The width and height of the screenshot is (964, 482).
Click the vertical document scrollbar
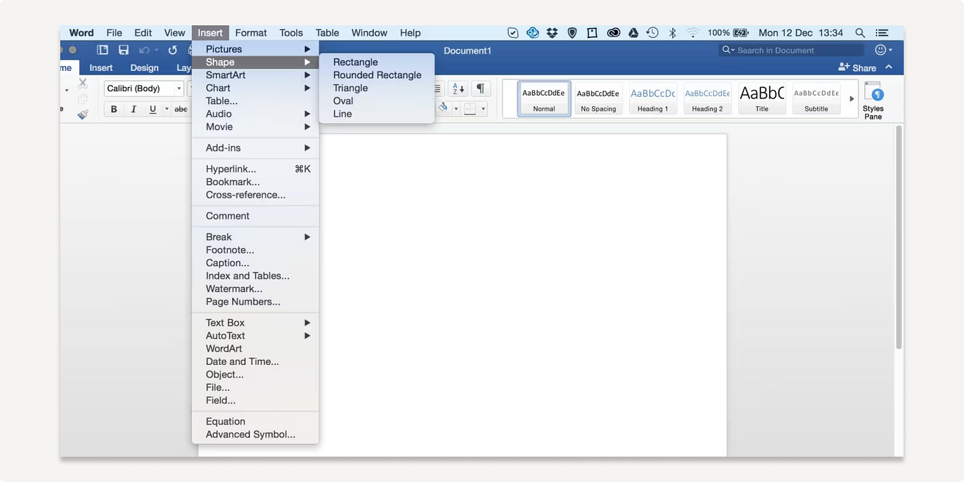pyautogui.click(x=898, y=238)
